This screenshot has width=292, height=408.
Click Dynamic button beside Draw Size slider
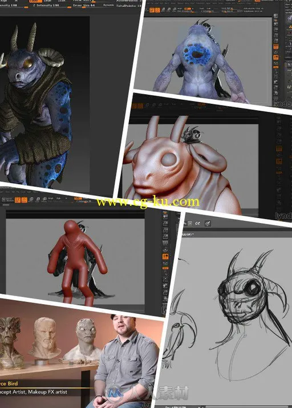[109, 5]
